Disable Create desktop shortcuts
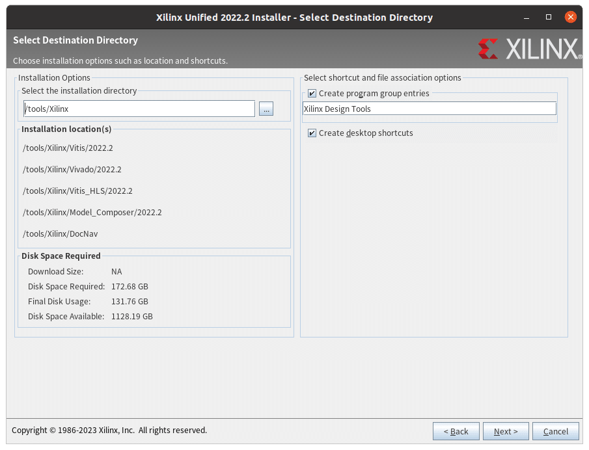The height and width of the screenshot is (450, 589). pos(310,133)
